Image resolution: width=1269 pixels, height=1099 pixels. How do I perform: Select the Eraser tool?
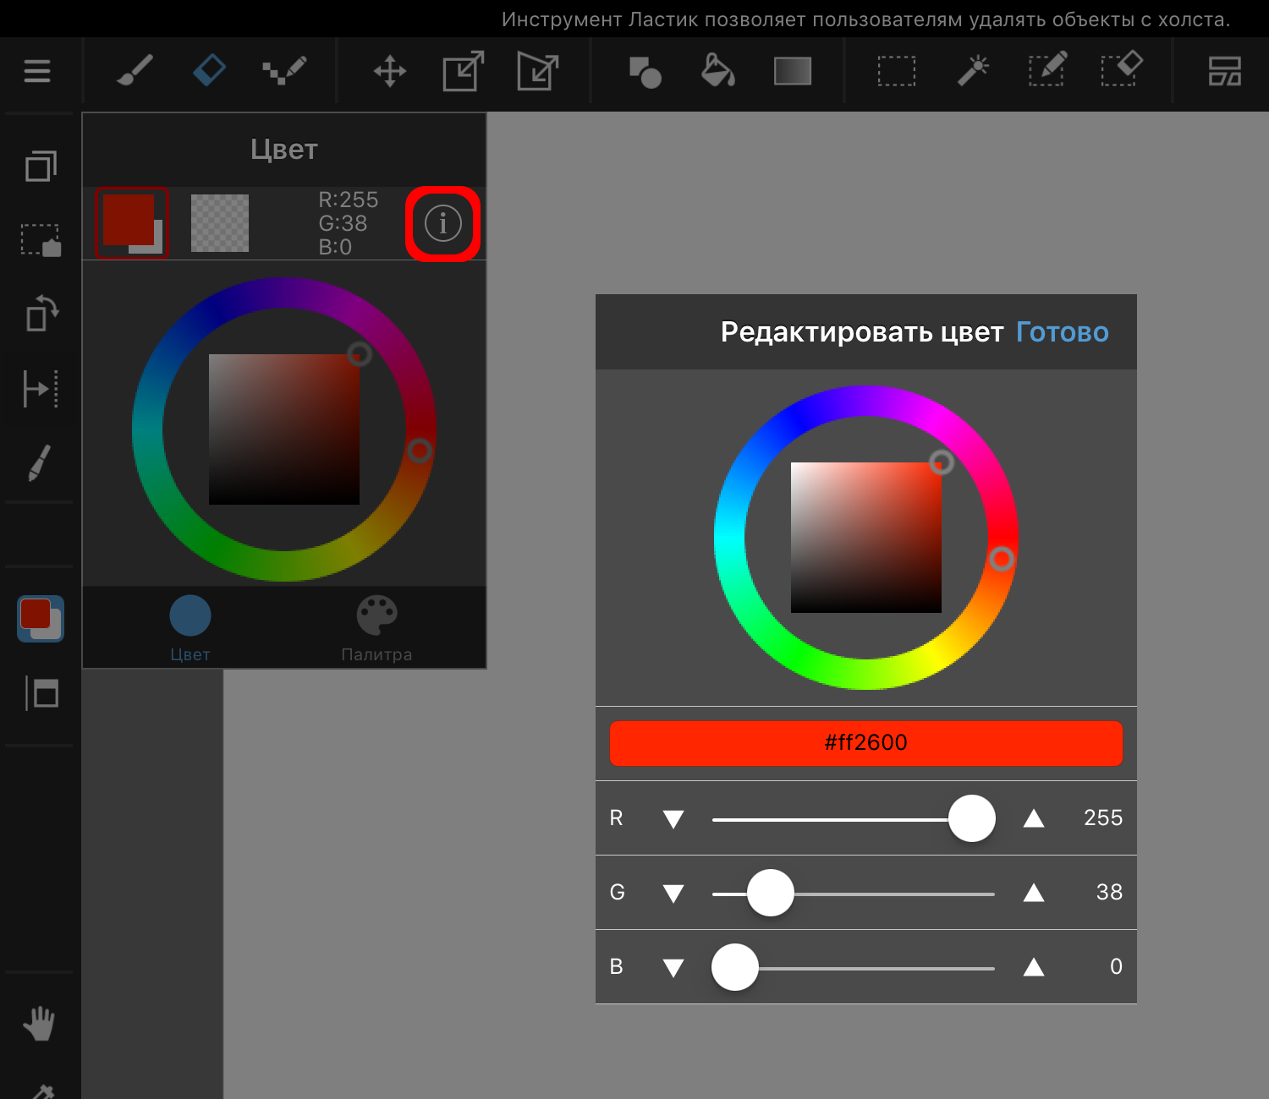pos(209,70)
